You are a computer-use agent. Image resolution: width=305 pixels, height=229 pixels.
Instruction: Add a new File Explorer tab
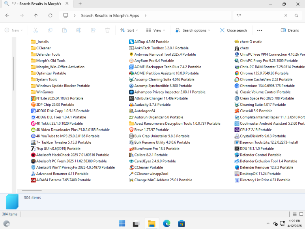click(x=80, y=4)
